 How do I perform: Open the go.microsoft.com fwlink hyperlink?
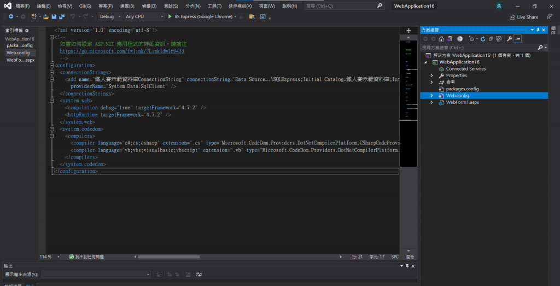click(122, 51)
